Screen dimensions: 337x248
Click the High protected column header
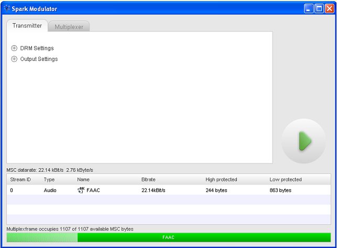click(x=221, y=180)
